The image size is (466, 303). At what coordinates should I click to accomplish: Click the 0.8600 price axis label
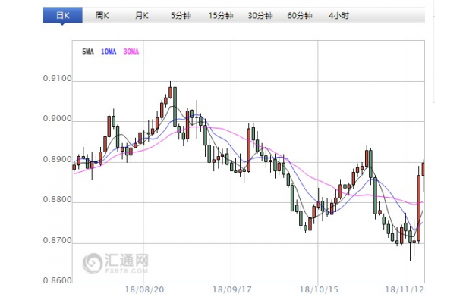(x=58, y=280)
